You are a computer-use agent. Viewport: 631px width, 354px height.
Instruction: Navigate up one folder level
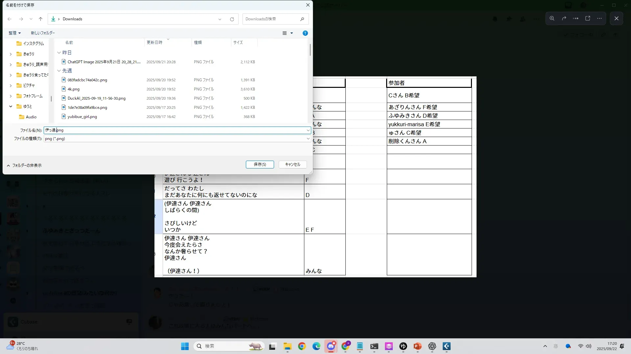(40, 19)
